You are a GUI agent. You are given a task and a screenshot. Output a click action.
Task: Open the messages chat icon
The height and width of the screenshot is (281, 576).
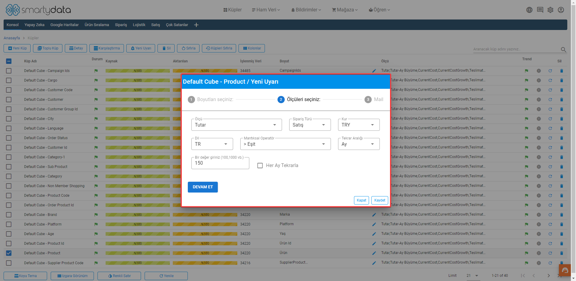[x=540, y=10]
